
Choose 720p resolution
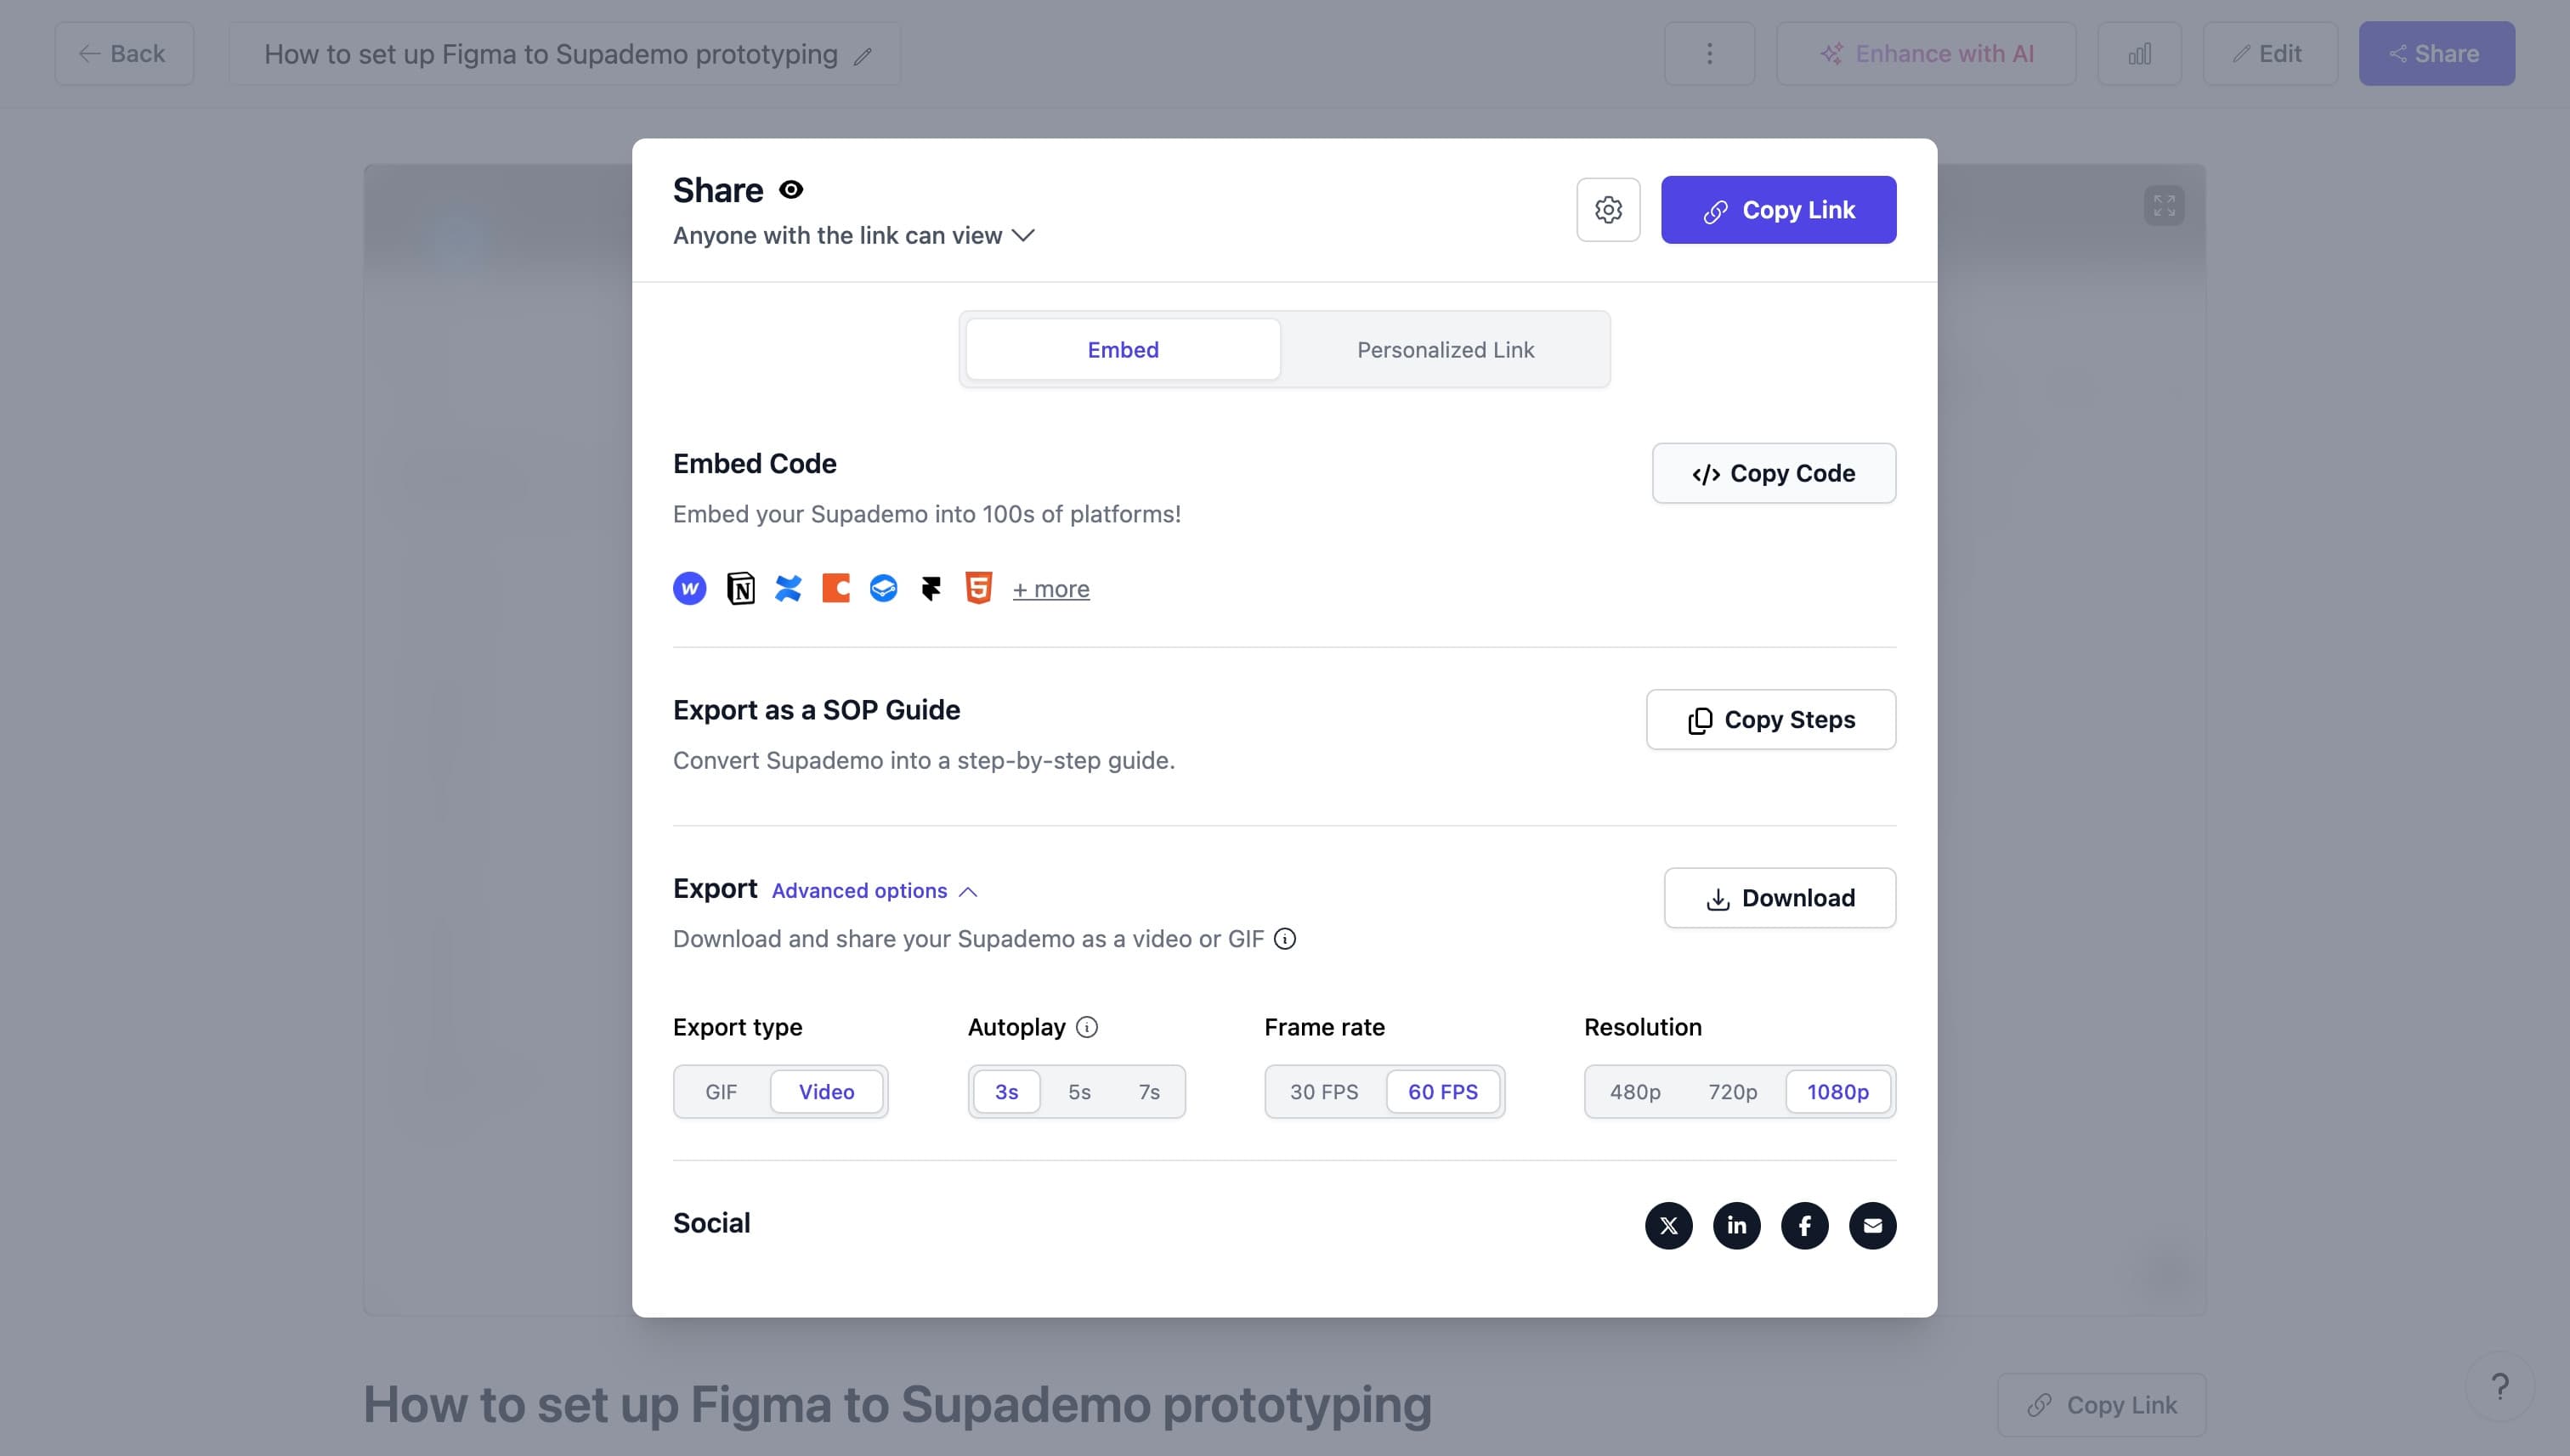(x=1732, y=1092)
